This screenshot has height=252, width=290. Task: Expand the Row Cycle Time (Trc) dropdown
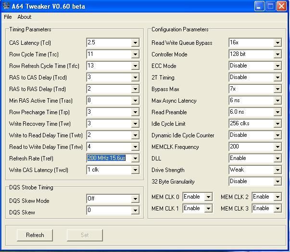pyautogui.click(x=136, y=54)
